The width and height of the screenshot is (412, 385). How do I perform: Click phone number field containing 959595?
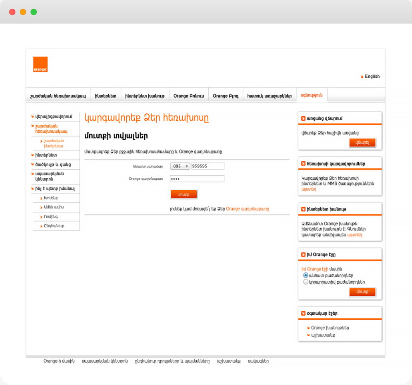click(x=207, y=166)
